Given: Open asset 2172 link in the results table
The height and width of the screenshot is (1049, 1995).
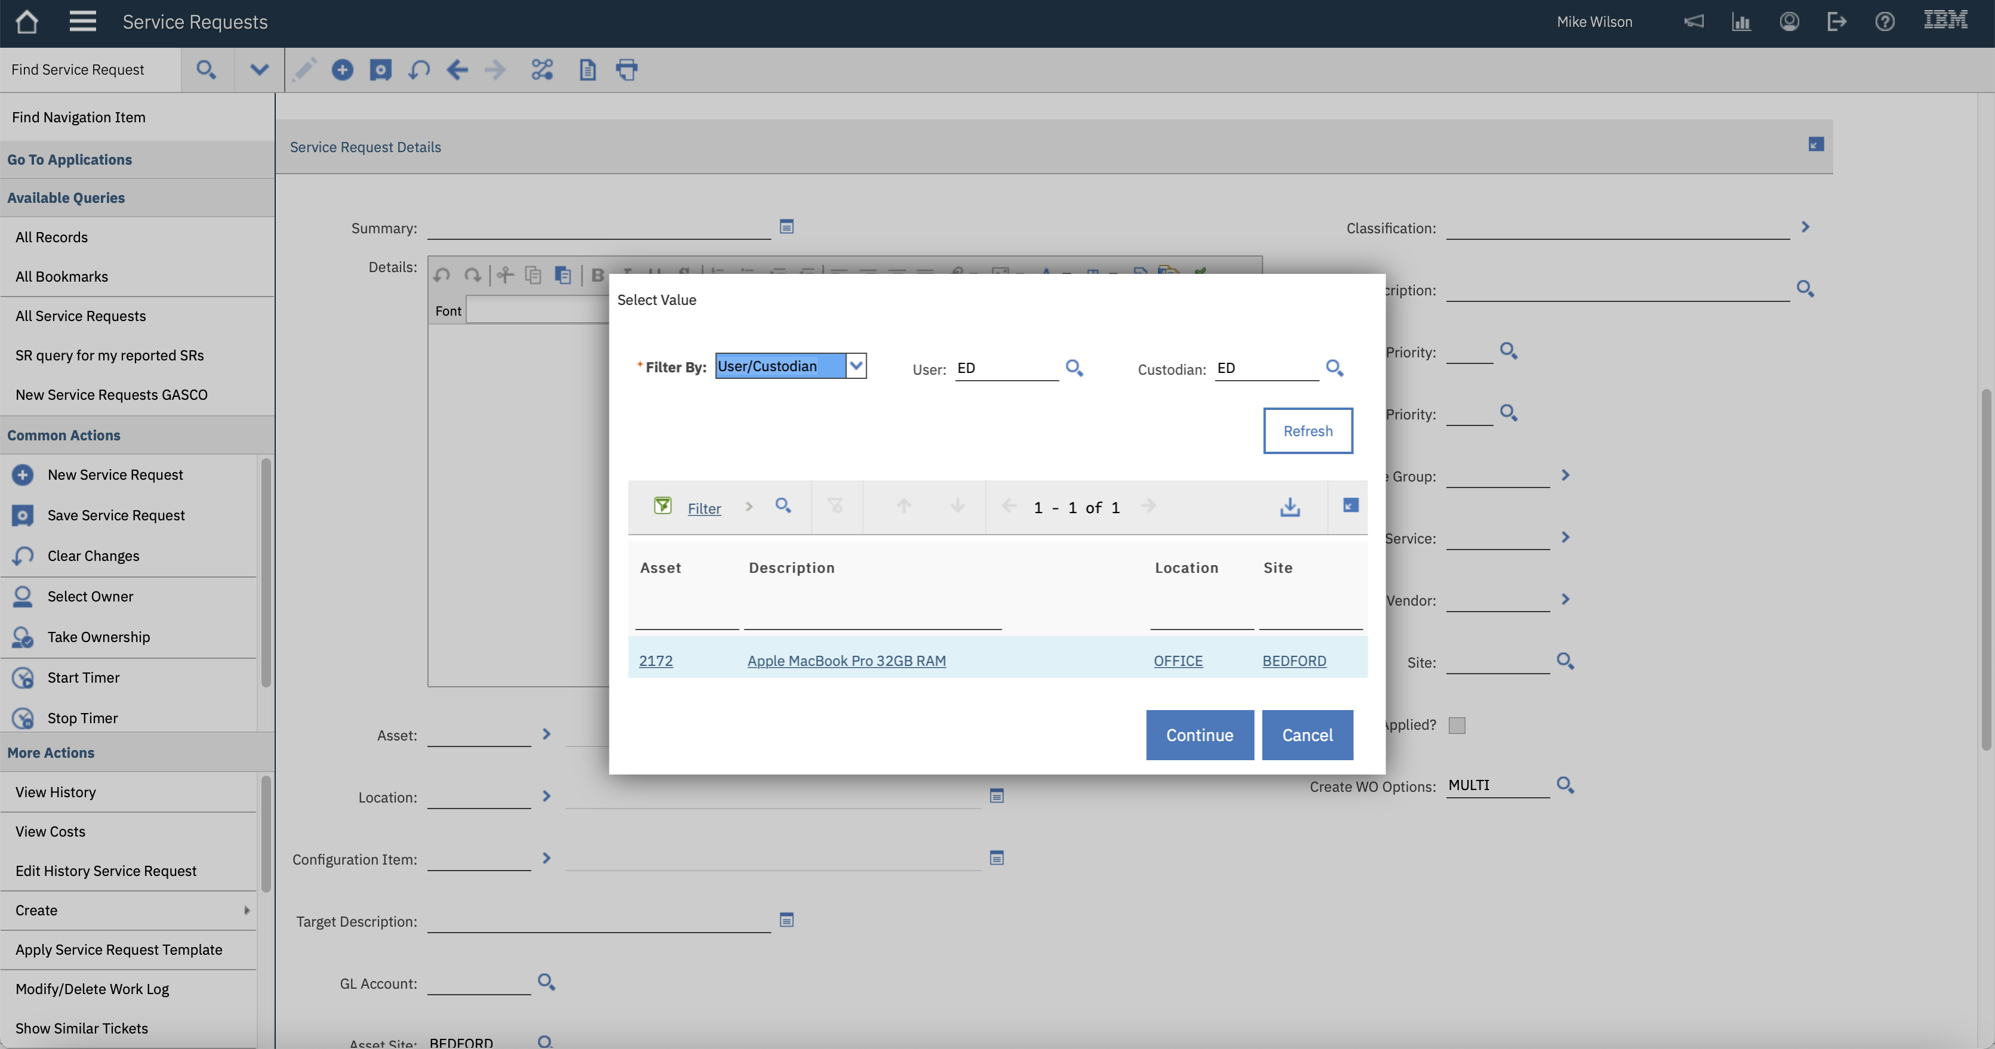Looking at the screenshot, I should click(656, 661).
